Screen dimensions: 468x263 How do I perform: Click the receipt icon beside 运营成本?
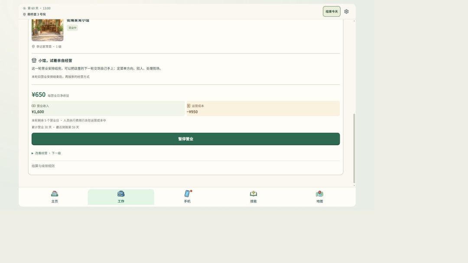coord(188,106)
